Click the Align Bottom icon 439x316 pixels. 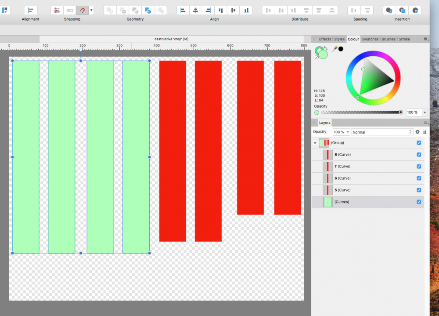click(x=246, y=10)
